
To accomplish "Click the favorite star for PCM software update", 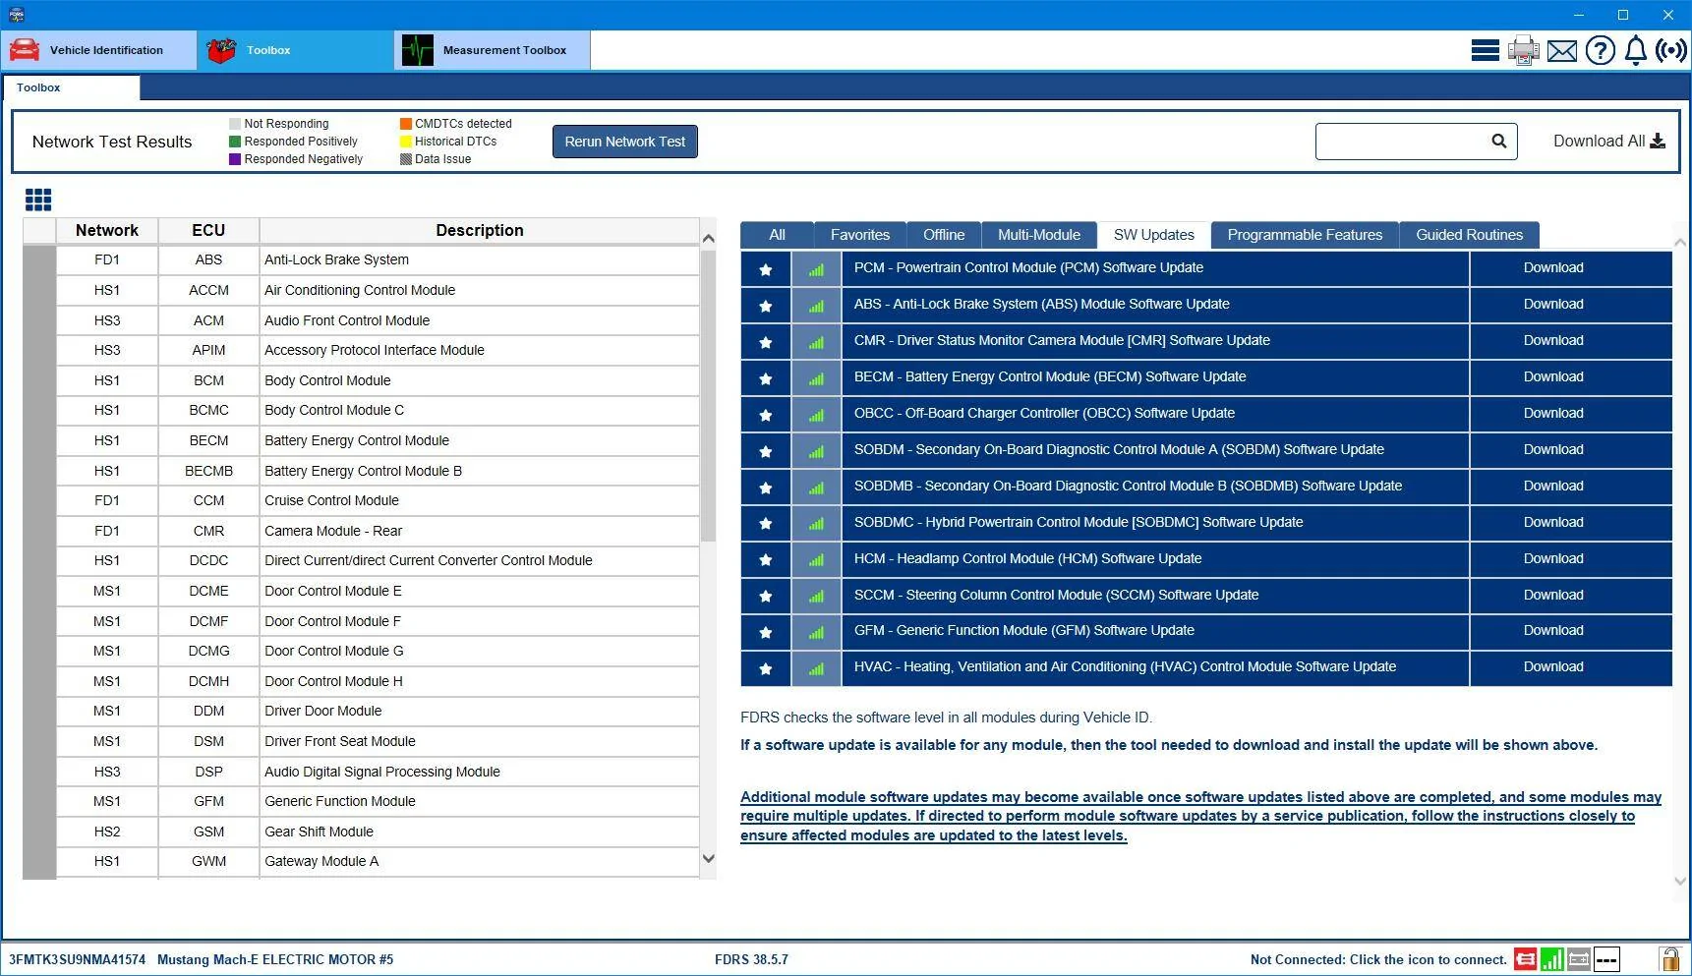I will pos(766,269).
